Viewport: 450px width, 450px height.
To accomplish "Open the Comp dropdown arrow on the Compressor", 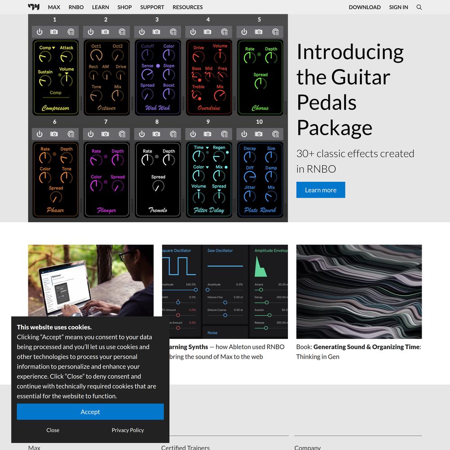I will (x=54, y=48).
